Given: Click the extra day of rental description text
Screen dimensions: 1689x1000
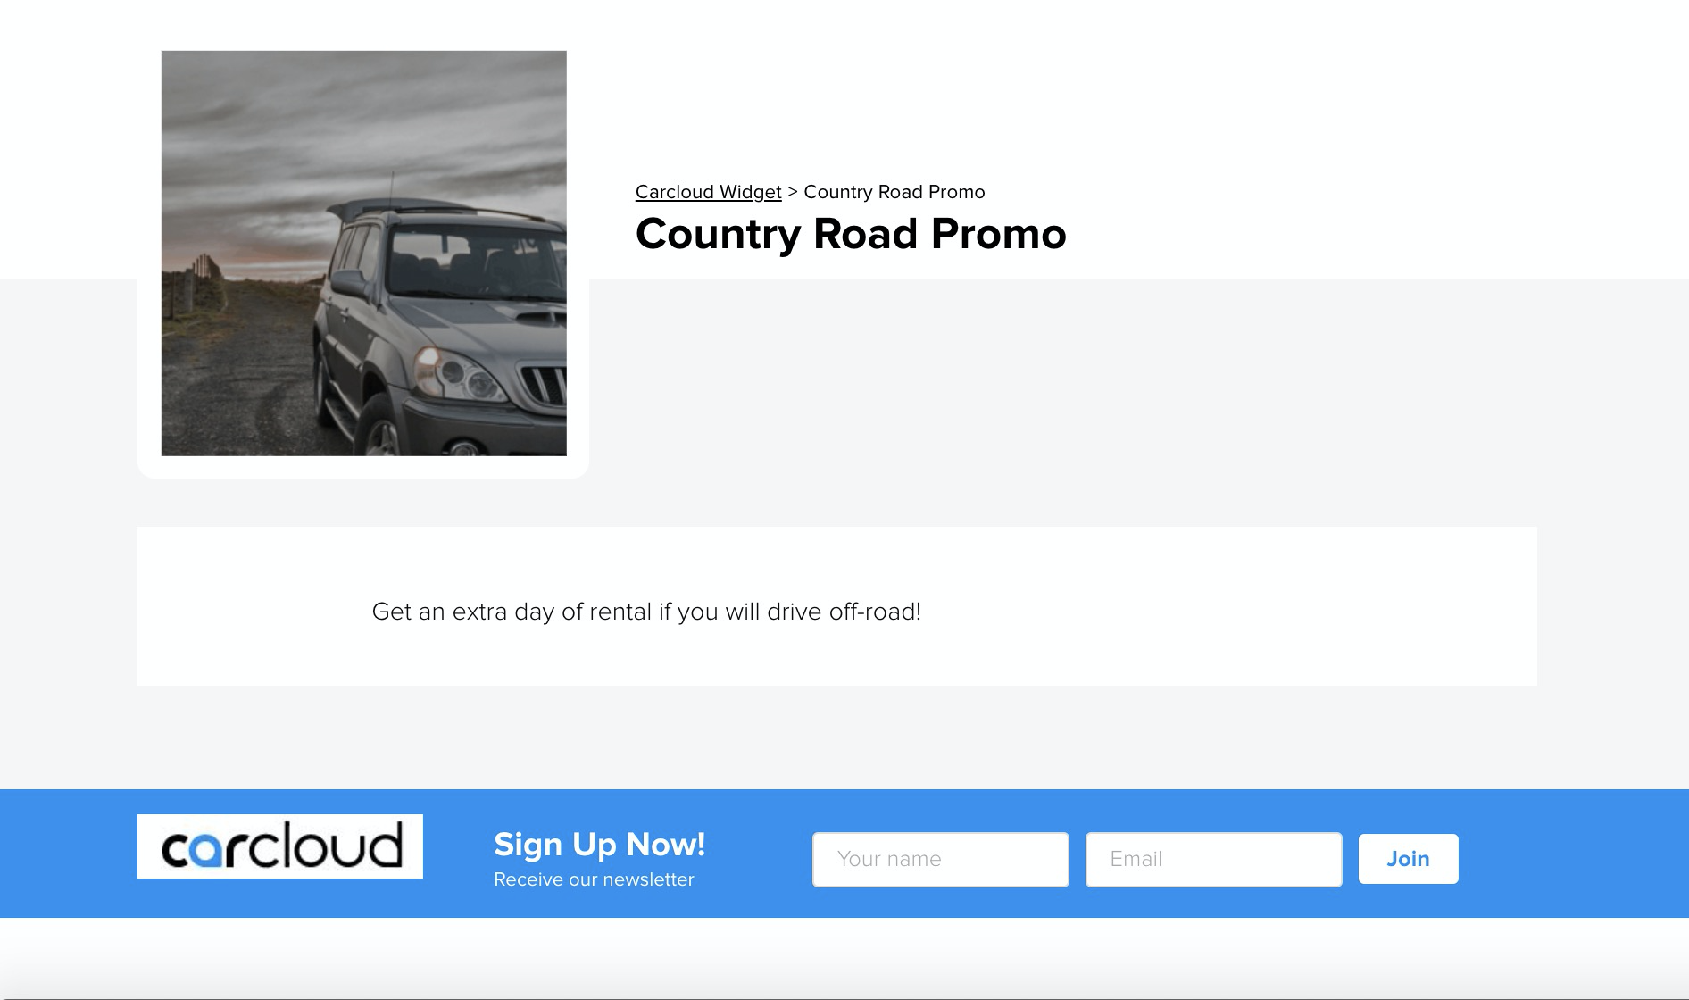Looking at the screenshot, I should (x=646, y=612).
